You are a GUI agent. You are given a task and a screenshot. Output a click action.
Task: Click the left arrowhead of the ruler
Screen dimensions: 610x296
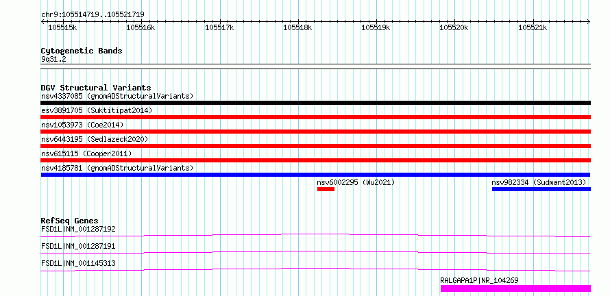[x=42, y=22]
